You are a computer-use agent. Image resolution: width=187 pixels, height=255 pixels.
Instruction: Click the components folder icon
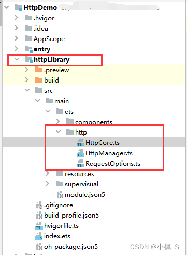click(70, 122)
